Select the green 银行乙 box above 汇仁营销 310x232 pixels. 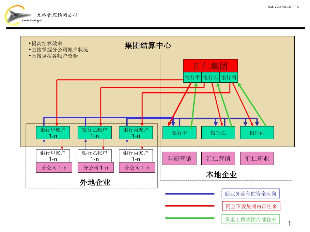[x=218, y=133]
